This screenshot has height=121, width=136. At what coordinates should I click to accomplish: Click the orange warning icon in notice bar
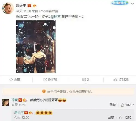(44, 91)
